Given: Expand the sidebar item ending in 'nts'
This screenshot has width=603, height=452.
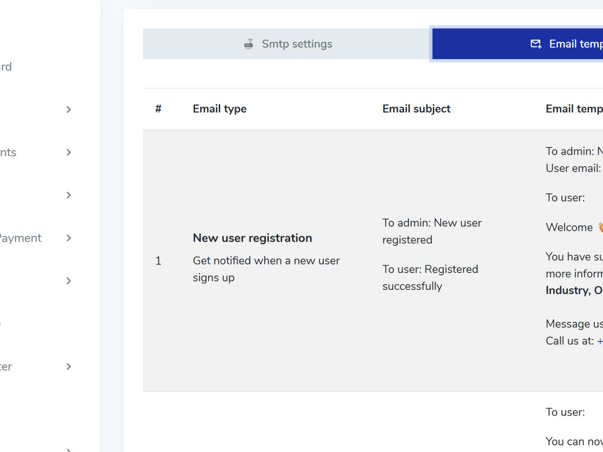Looking at the screenshot, I should click(69, 152).
